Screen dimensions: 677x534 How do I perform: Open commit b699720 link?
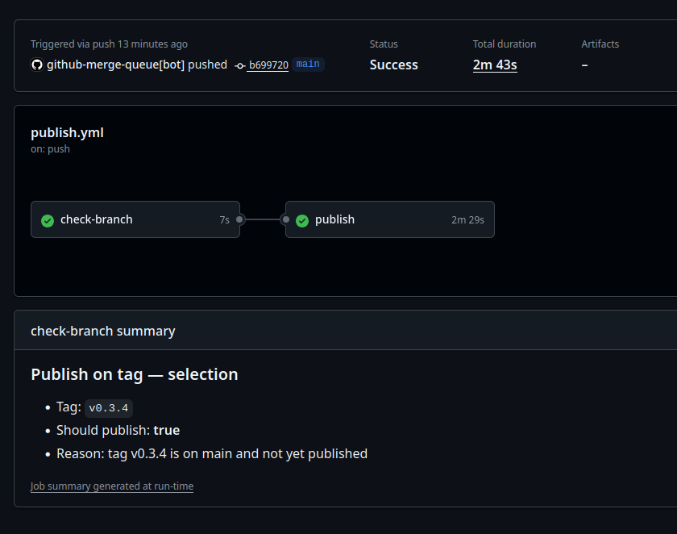click(268, 65)
